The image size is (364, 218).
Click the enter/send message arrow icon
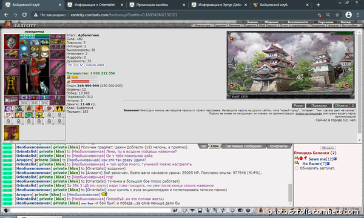pos(175,210)
